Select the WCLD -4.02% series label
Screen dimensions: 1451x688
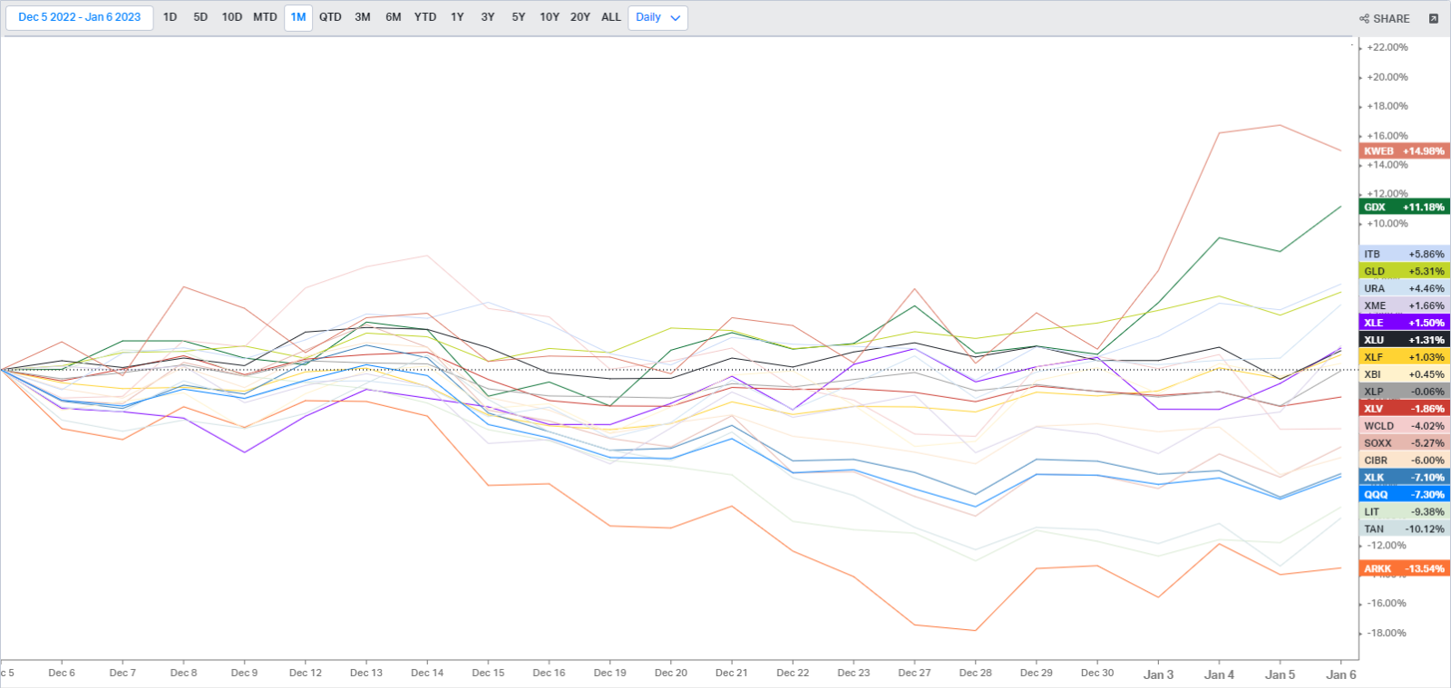click(1405, 426)
